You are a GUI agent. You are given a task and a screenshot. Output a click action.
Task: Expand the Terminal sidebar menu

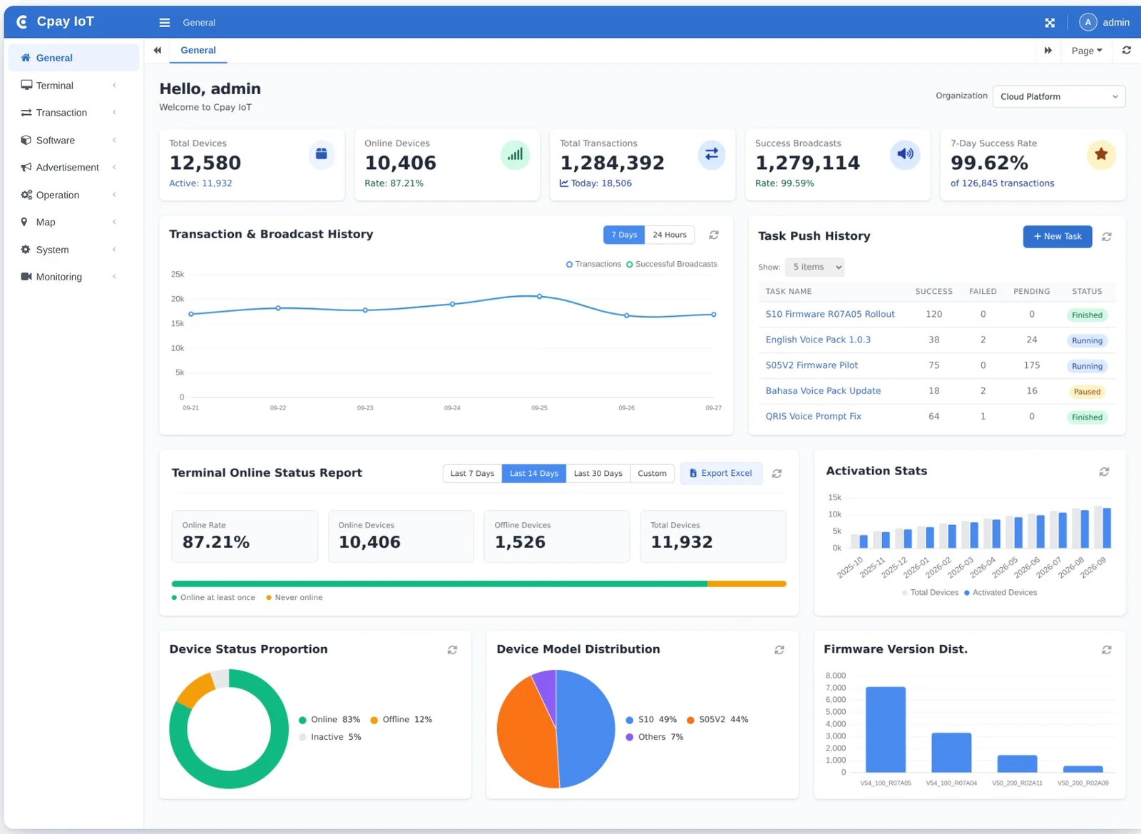point(73,86)
